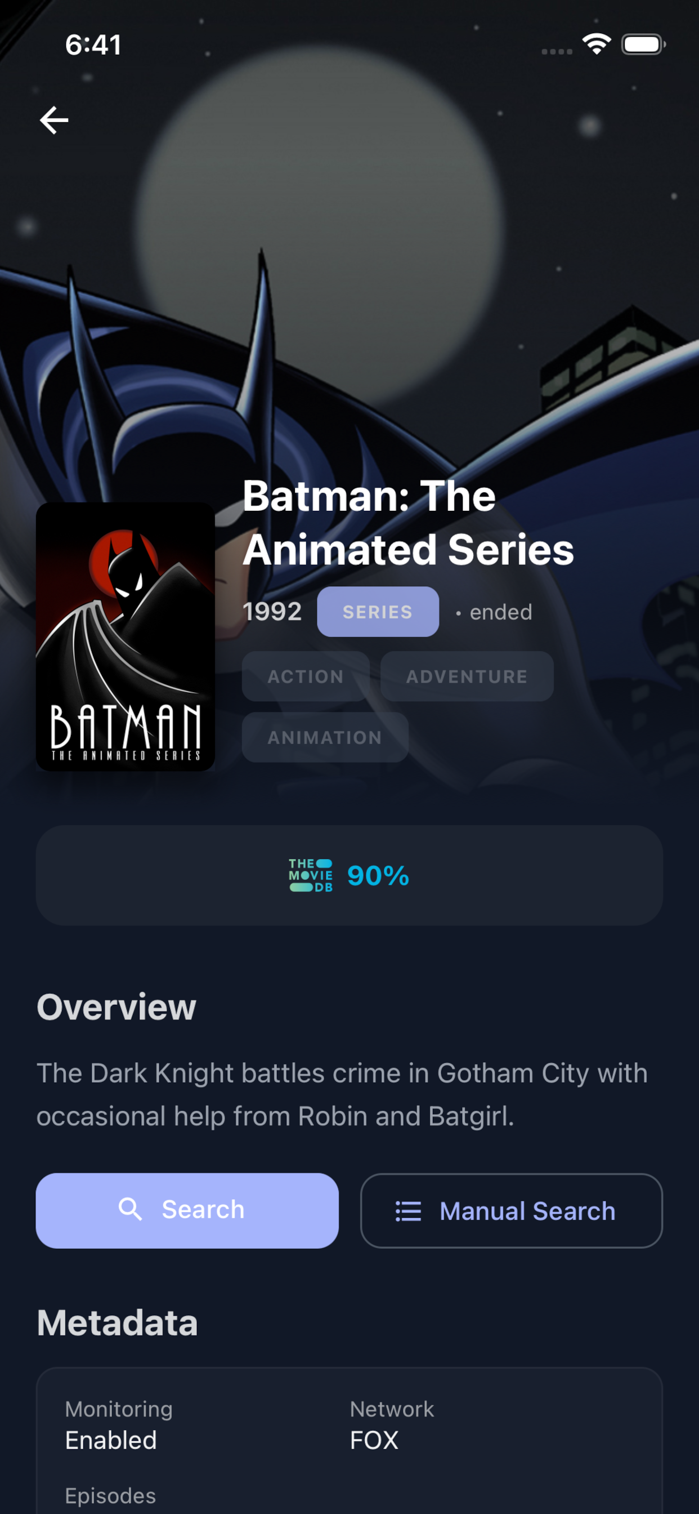Image resolution: width=699 pixels, height=1514 pixels.
Task: Tap the magnifier icon in Search button
Action: click(x=130, y=1210)
